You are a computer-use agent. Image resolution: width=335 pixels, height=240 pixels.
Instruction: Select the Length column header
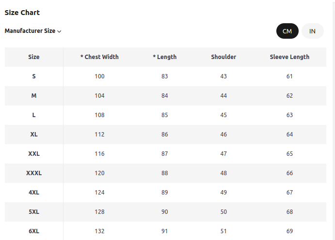(x=164, y=57)
